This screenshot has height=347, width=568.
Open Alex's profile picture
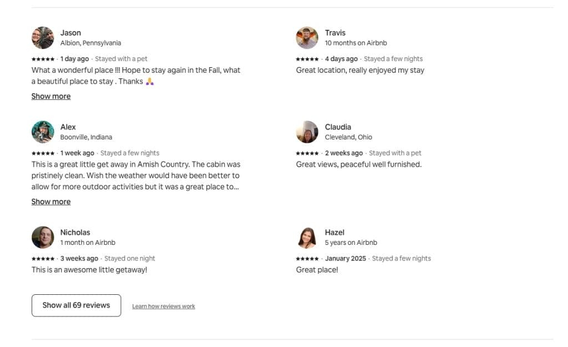(x=43, y=132)
